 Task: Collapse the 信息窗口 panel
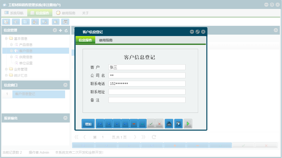65,85
